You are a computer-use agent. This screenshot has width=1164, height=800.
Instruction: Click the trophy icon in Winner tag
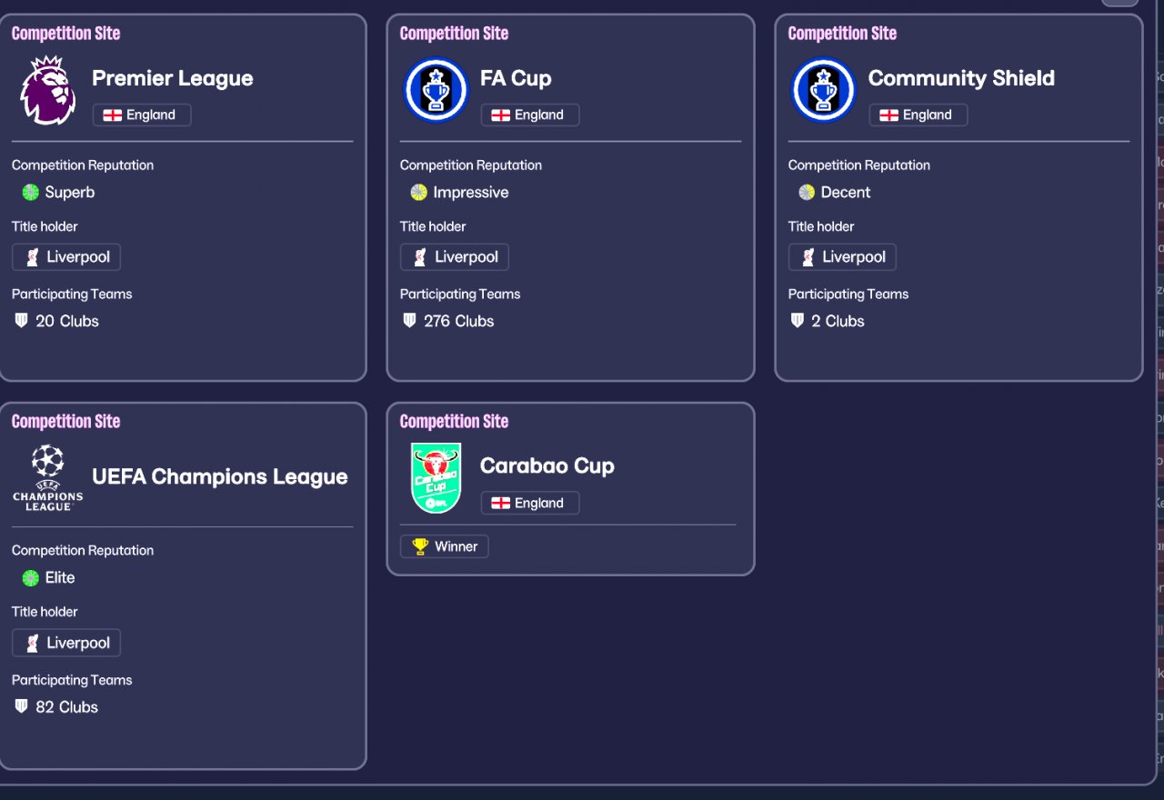point(420,546)
